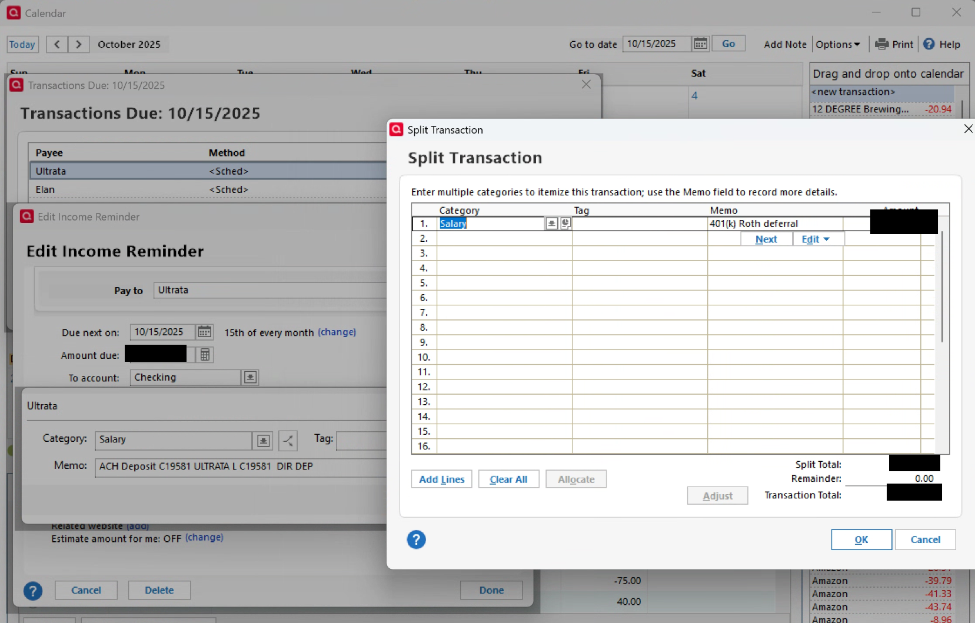Click Delete in Edit Income Reminder
Screen dimensions: 975x623
pos(159,590)
